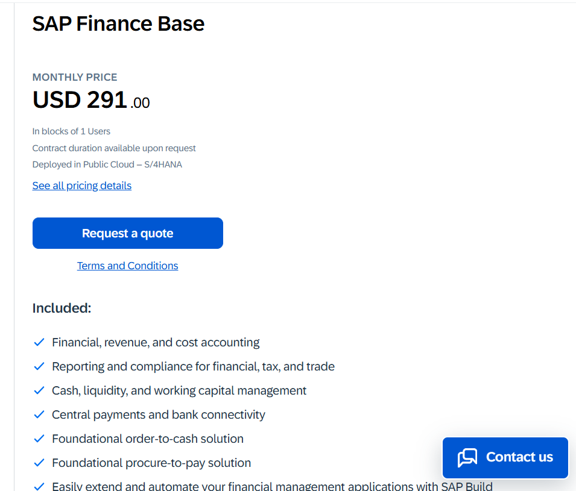
Task: Click "Contract duration available upon request" text
Action: 114,148
